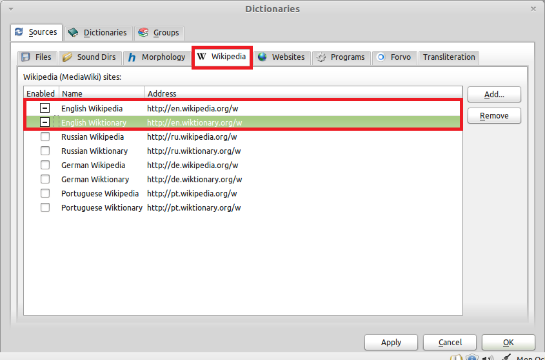Sort by the Address column header
545x360 pixels.
coord(303,93)
